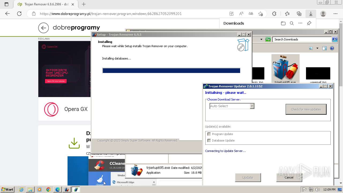This screenshot has width=343, height=193.
Task: Select the useemail.jpg file
Action: [318, 75]
